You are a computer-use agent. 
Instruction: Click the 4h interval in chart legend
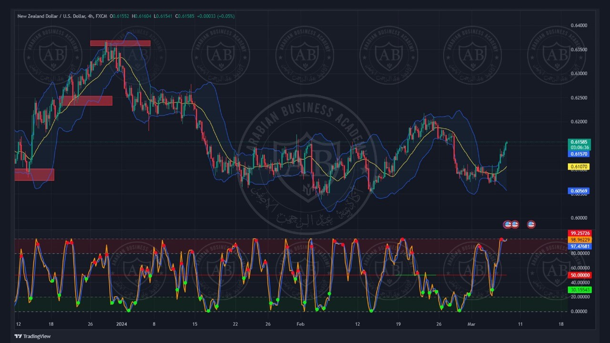point(91,16)
